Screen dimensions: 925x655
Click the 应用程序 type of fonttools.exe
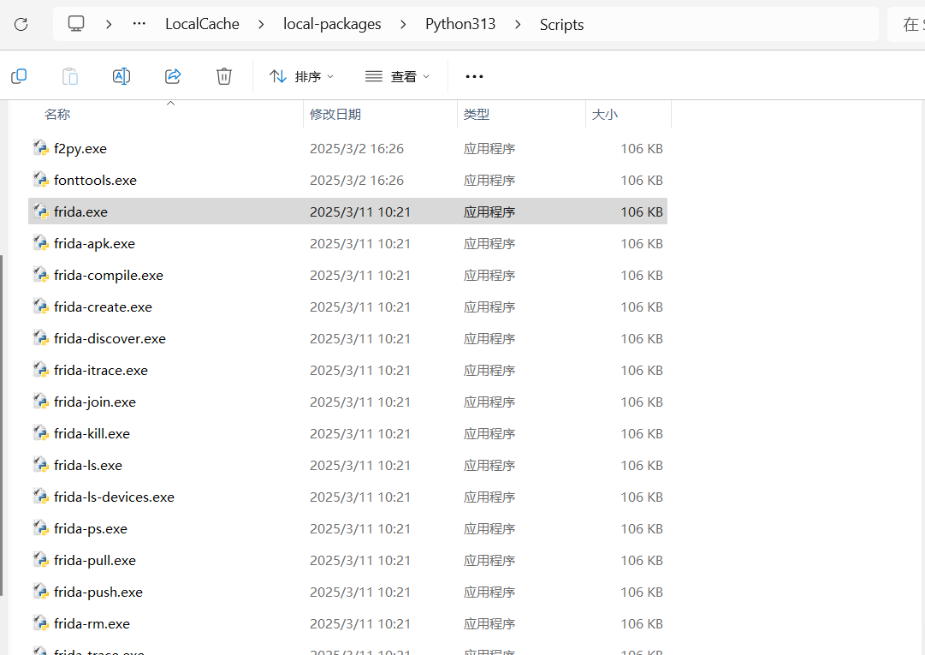pyautogui.click(x=489, y=181)
